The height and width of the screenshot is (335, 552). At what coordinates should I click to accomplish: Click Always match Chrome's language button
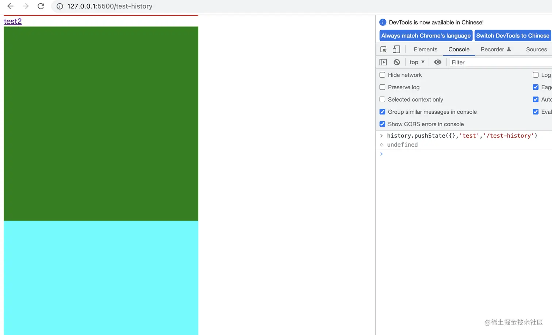426,36
